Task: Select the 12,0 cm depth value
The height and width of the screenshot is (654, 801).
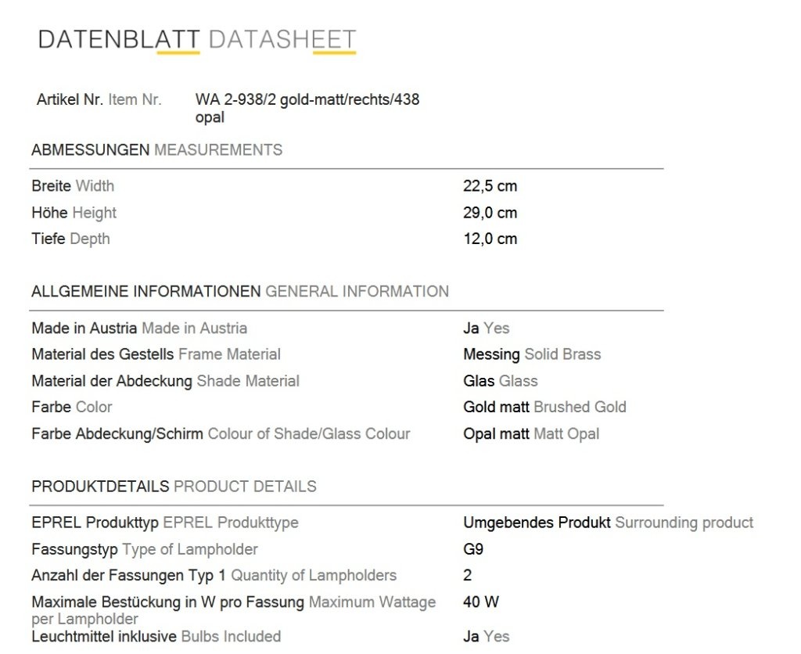Action: 490,239
